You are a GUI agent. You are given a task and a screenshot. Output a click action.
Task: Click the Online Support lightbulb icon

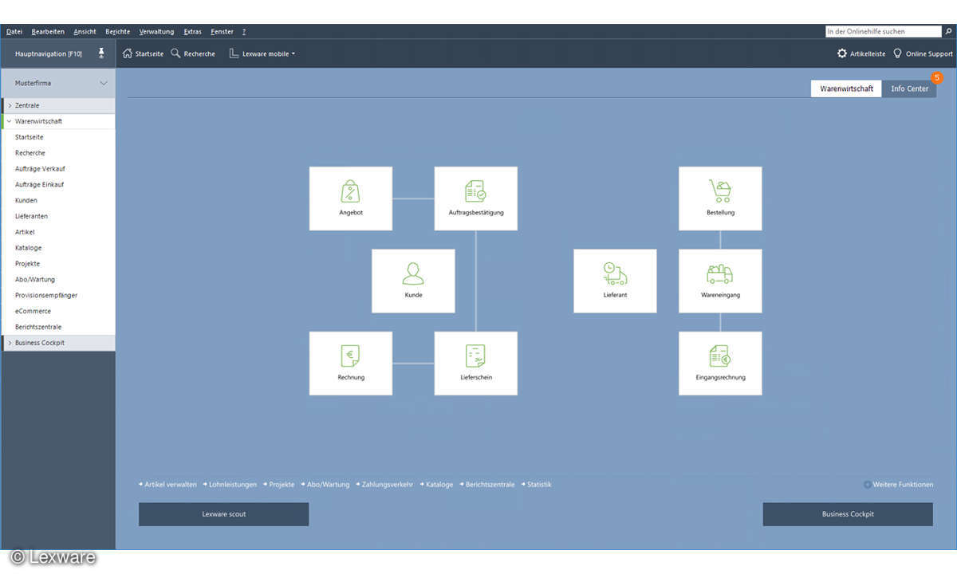coord(897,53)
